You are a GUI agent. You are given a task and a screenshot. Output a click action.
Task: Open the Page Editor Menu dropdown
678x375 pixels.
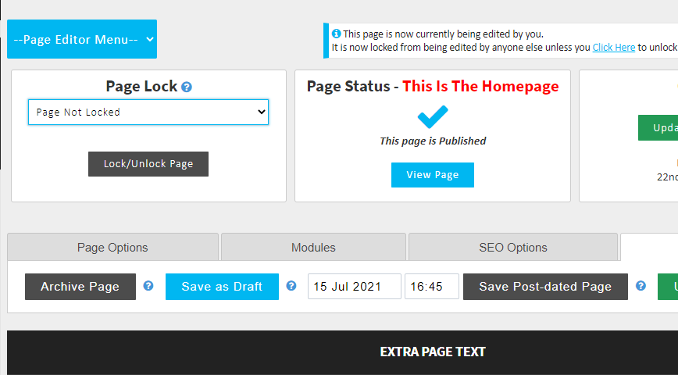tap(82, 39)
